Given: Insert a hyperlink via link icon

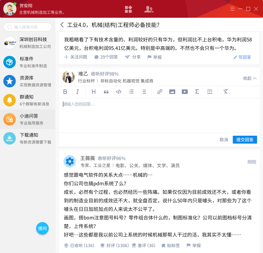Looking at the screenshot, I should tap(160, 92).
